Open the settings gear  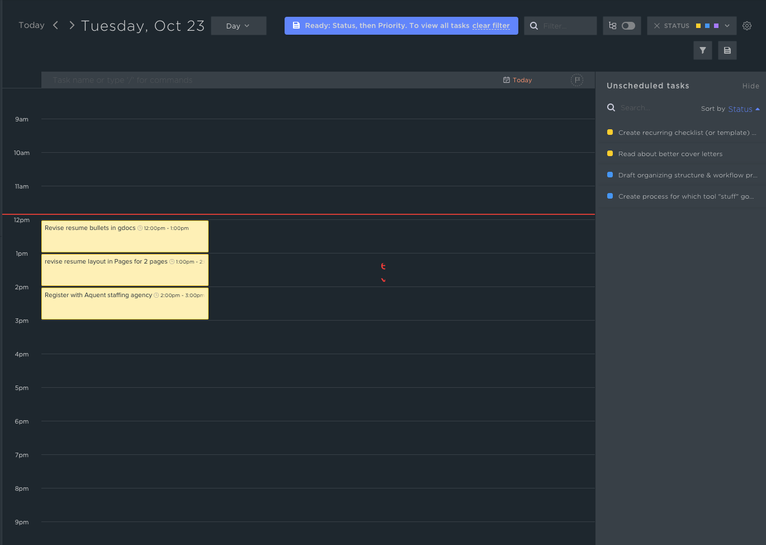(747, 26)
